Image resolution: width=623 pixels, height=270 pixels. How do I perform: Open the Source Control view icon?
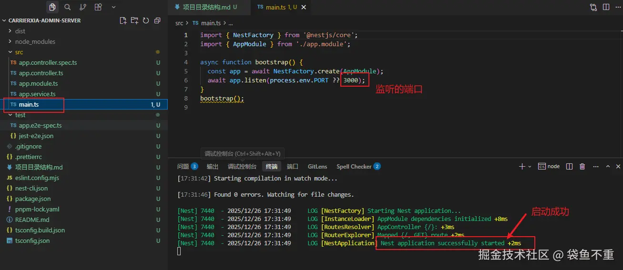83,7
